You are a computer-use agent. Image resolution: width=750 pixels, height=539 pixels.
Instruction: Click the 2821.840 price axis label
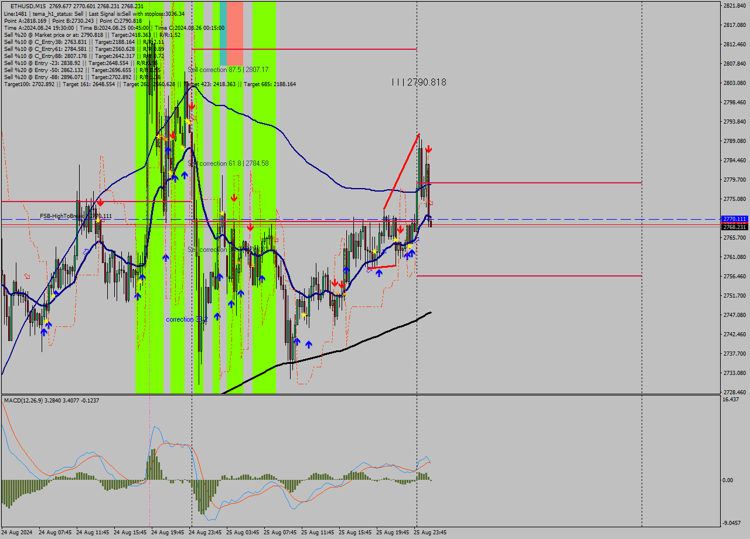tap(734, 6)
